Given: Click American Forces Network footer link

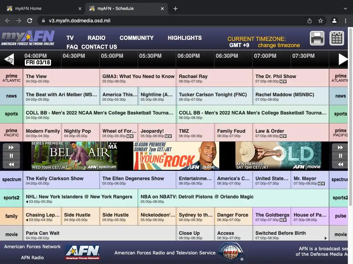Looking at the screenshot, I should [x=32, y=246].
